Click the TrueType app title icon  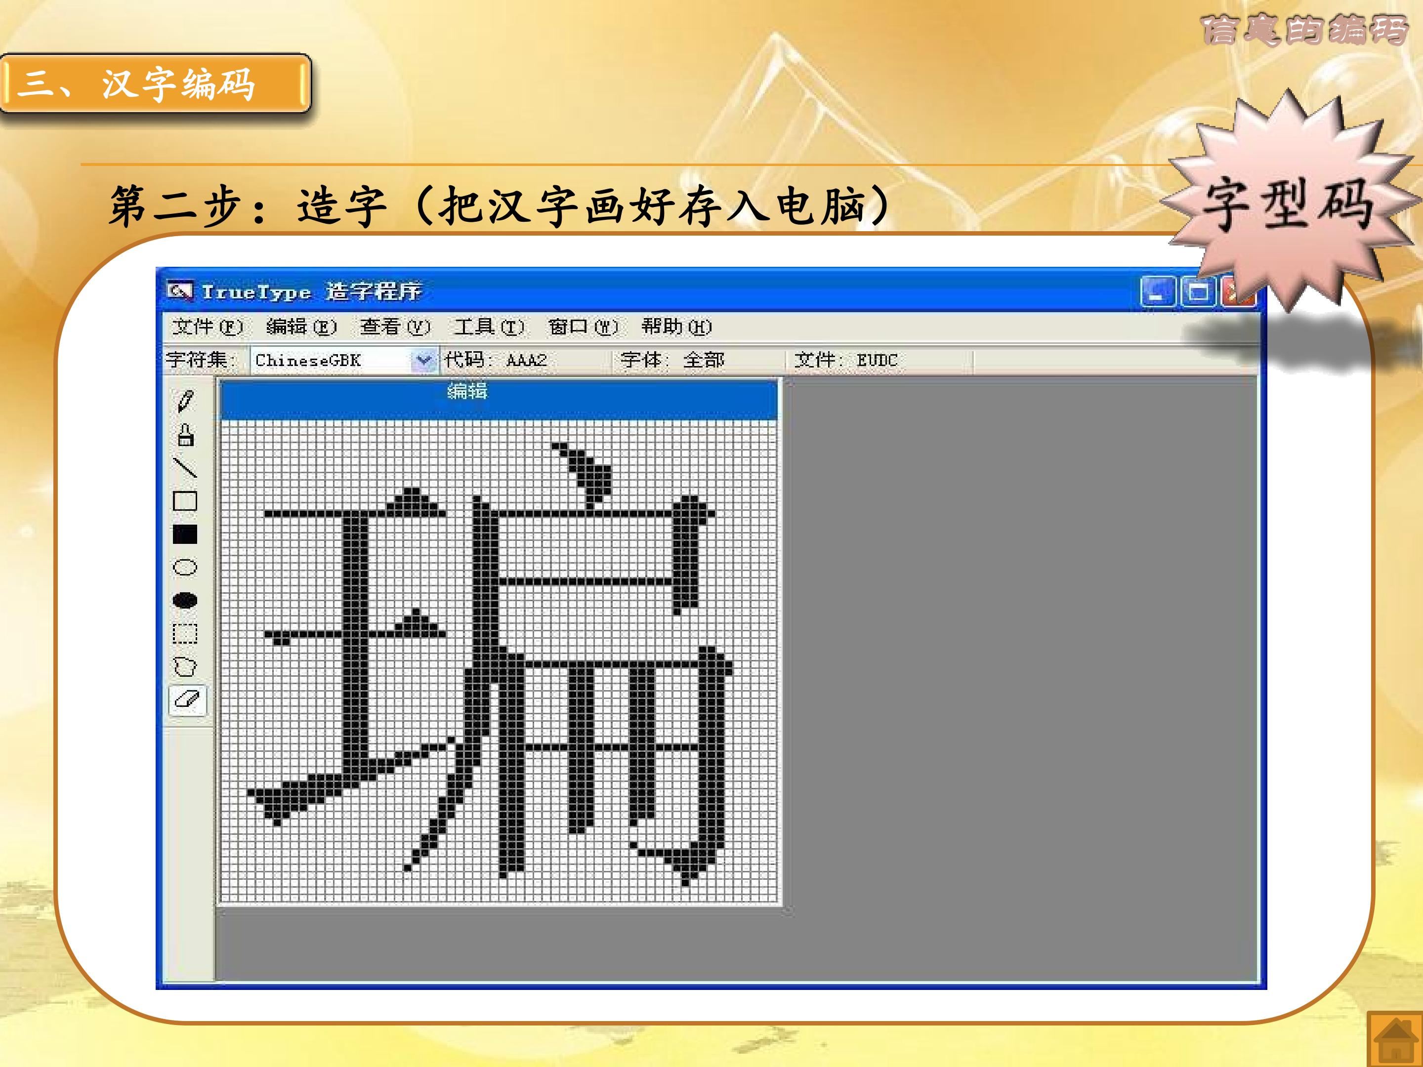(x=179, y=291)
